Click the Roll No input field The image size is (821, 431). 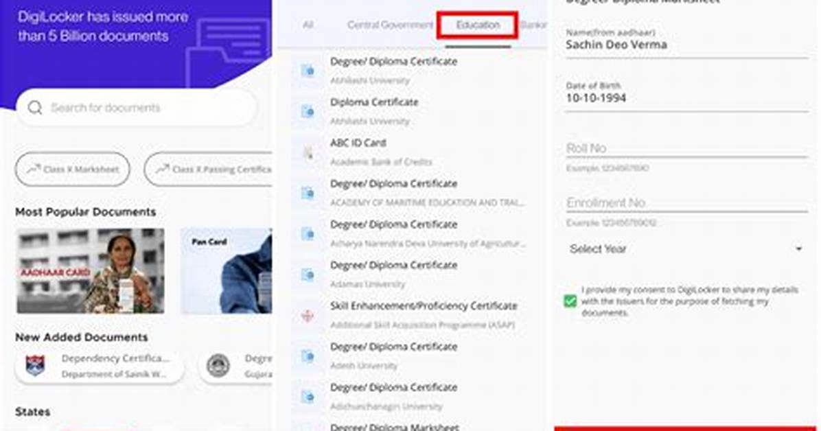[686, 148]
